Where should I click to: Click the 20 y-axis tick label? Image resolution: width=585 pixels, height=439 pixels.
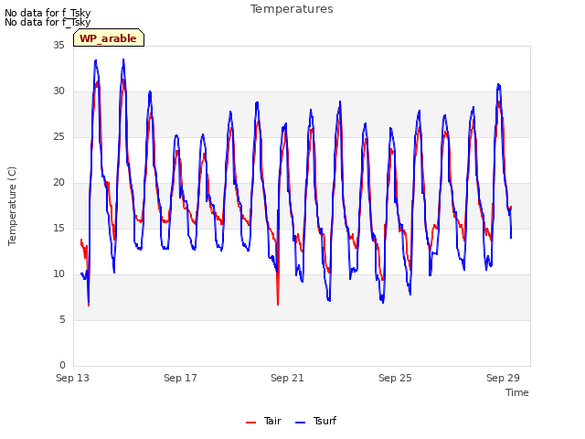pyautogui.click(x=58, y=183)
